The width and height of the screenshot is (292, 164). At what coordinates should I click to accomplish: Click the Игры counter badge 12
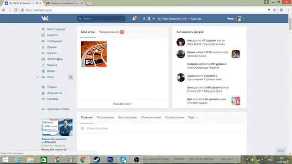[71, 77]
